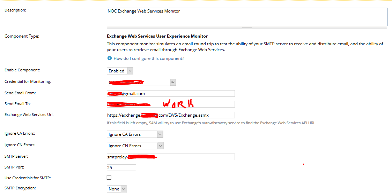Check the Use Credentials for SMTP box
The width and height of the screenshot is (392, 196).
(109, 177)
